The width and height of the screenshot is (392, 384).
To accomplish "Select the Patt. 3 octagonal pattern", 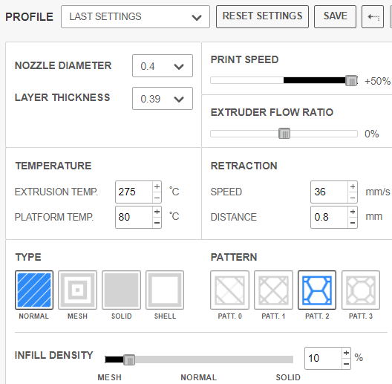I will click(x=361, y=290).
